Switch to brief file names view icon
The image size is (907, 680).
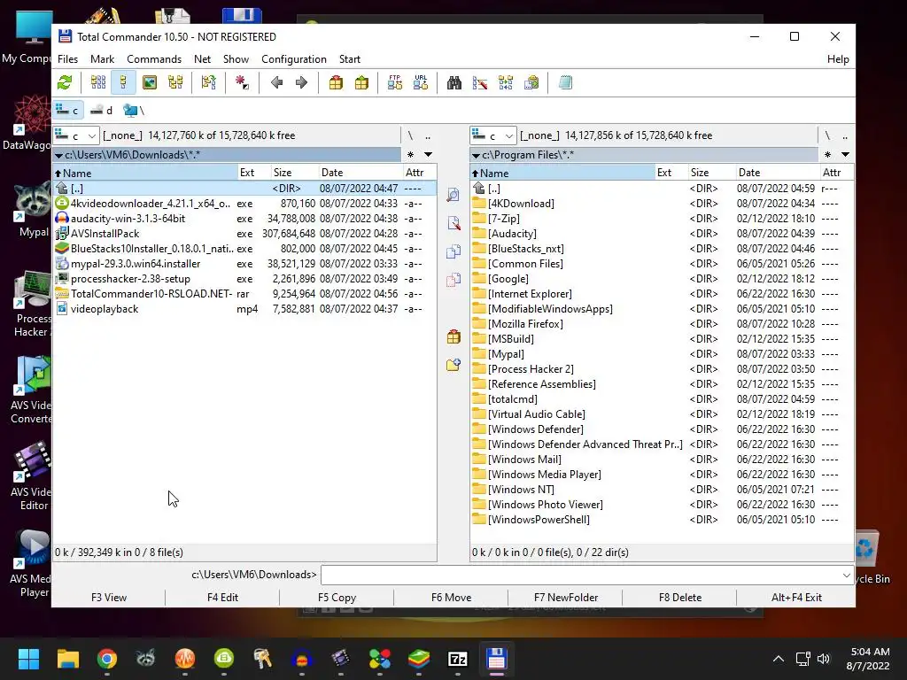tap(98, 82)
